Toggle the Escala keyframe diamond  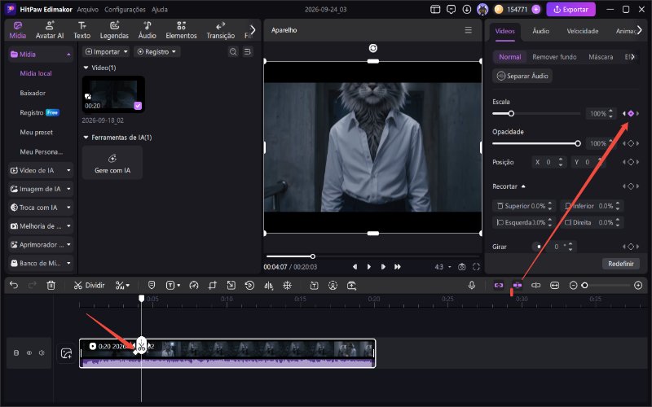pyautogui.click(x=631, y=113)
